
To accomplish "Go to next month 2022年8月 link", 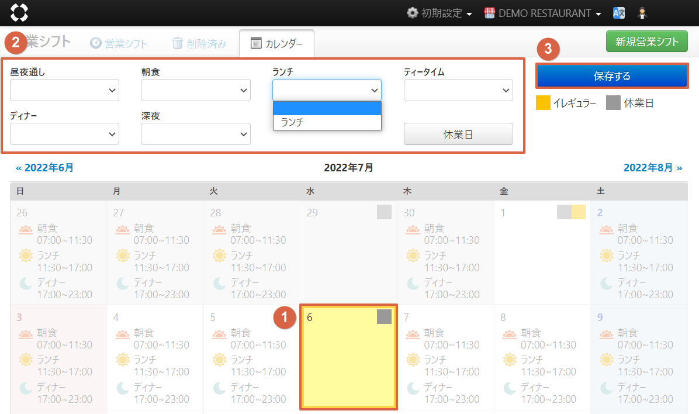I will point(652,168).
